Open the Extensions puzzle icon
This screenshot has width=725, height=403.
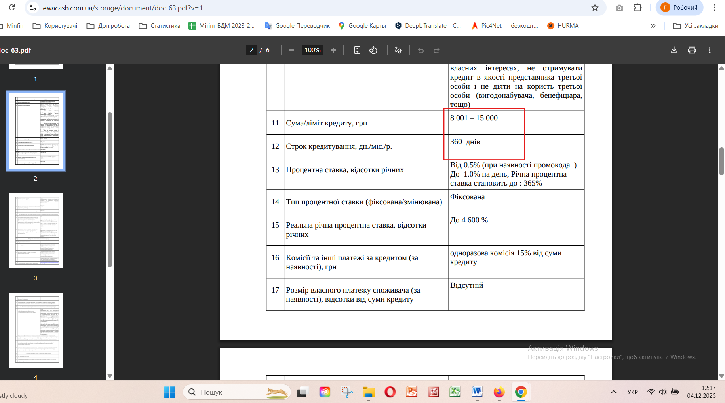[x=637, y=8]
